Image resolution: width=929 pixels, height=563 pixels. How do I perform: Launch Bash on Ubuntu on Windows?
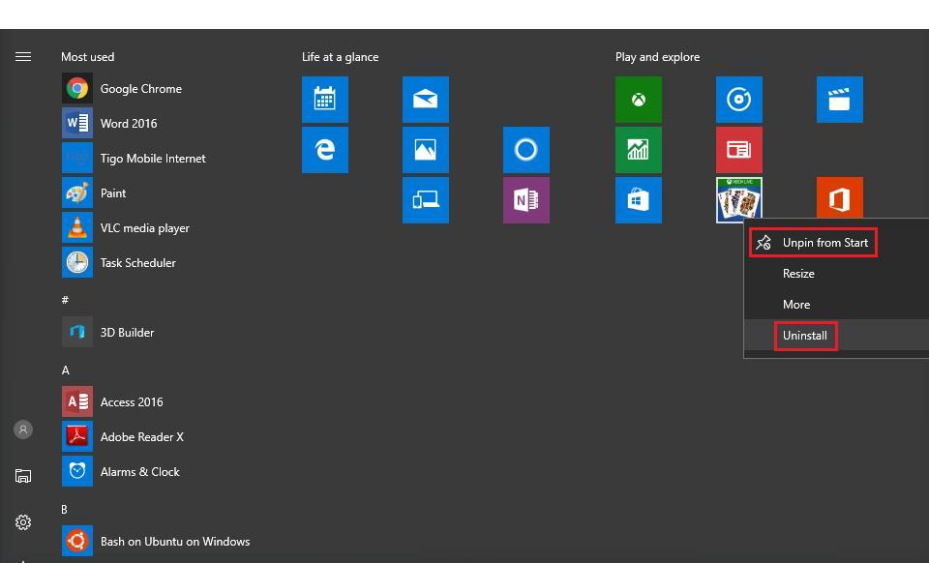tap(156, 541)
